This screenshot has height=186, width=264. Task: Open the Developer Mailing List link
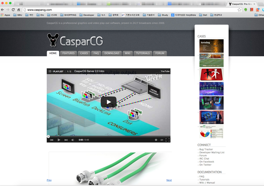pyautogui.click(x=212, y=152)
